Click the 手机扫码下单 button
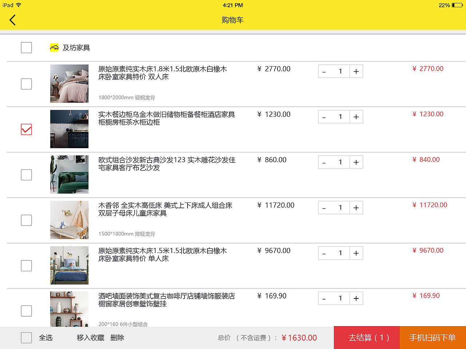 (x=433, y=338)
